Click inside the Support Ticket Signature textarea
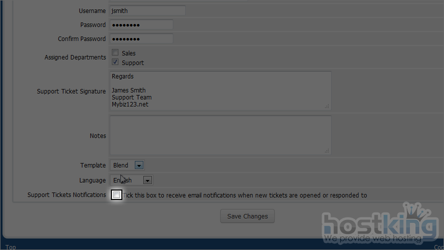Screen dimensions: 444x250 (220, 90)
